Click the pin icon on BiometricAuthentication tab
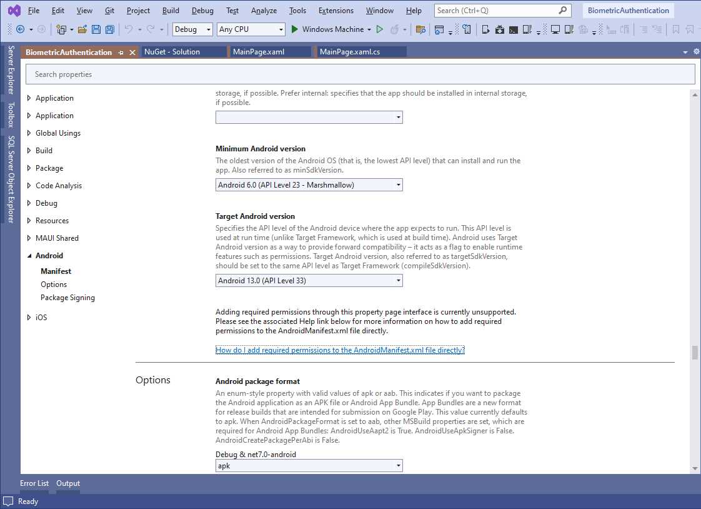 [121, 53]
